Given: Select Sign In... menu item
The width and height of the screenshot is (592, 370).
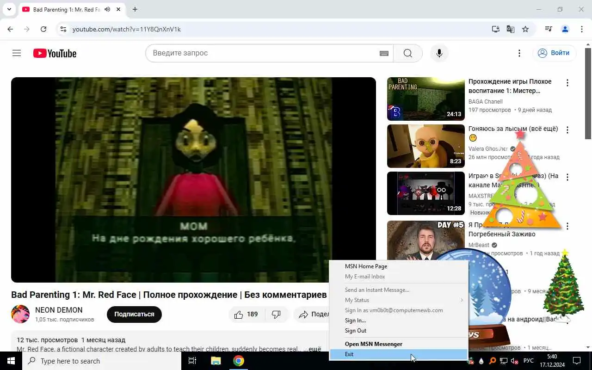Looking at the screenshot, I should point(399,321).
